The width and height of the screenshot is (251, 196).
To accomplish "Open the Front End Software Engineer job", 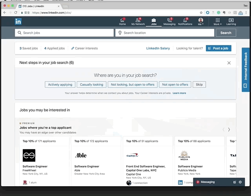I will point(146,168).
